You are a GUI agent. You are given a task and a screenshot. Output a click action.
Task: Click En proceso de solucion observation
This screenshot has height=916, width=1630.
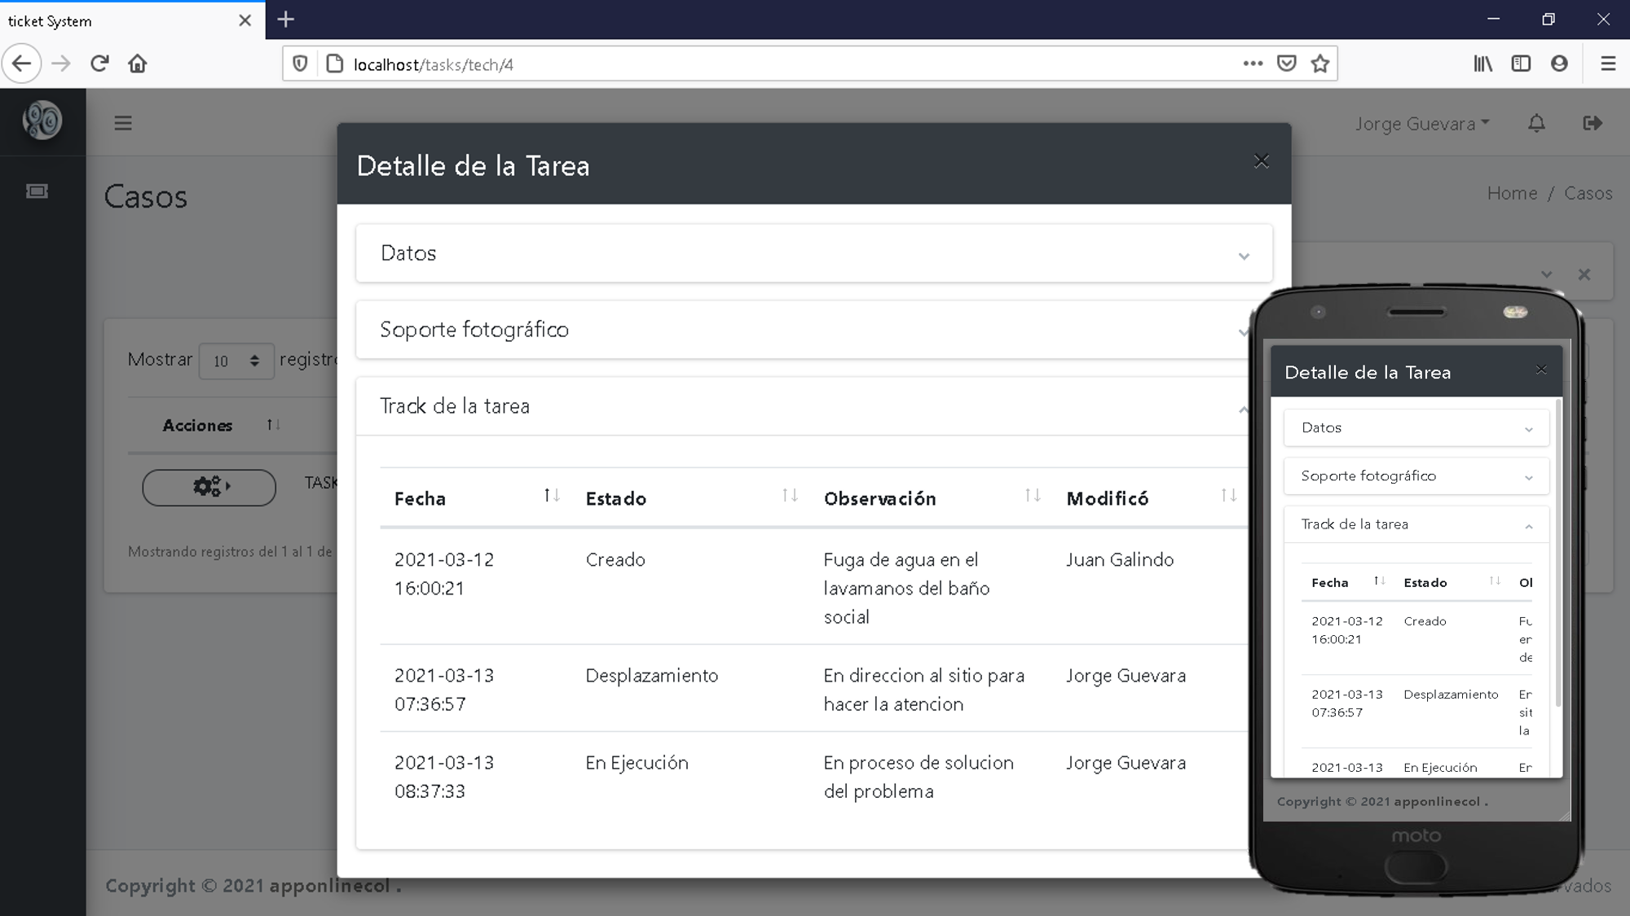tap(919, 777)
